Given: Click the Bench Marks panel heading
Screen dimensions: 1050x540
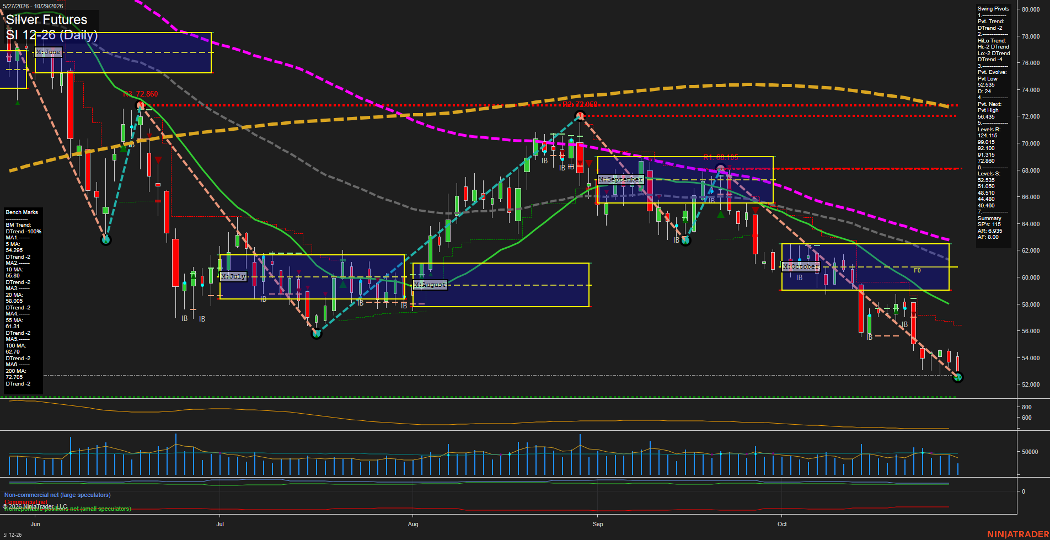Looking at the screenshot, I should [22, 212].
